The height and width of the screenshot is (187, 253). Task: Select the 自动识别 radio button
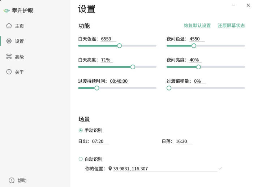pyautogui.click(x=81, y=159)
